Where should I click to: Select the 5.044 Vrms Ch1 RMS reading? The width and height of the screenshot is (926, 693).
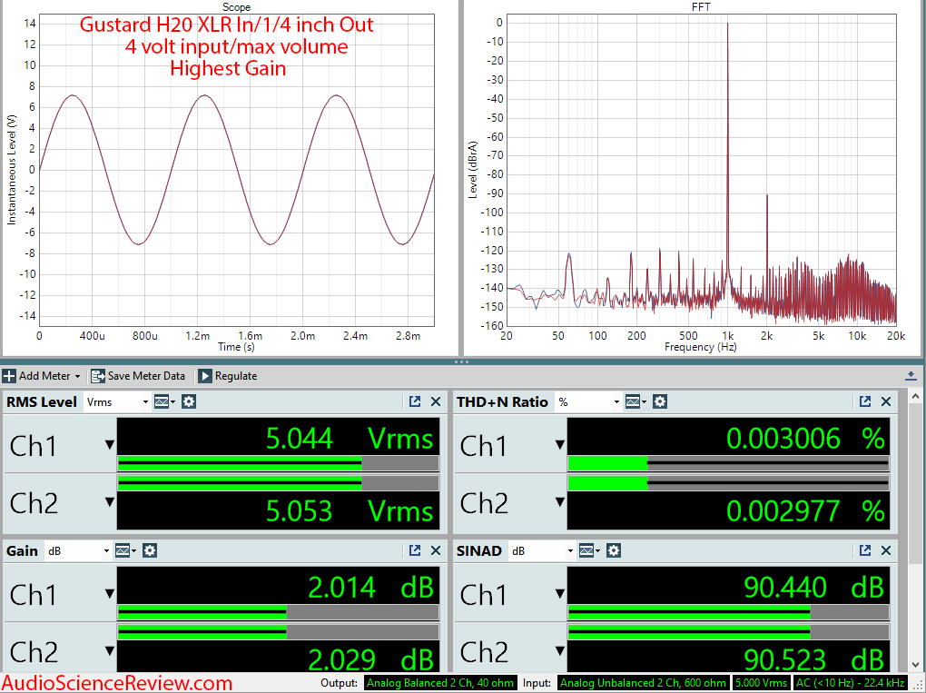[350, 439]
